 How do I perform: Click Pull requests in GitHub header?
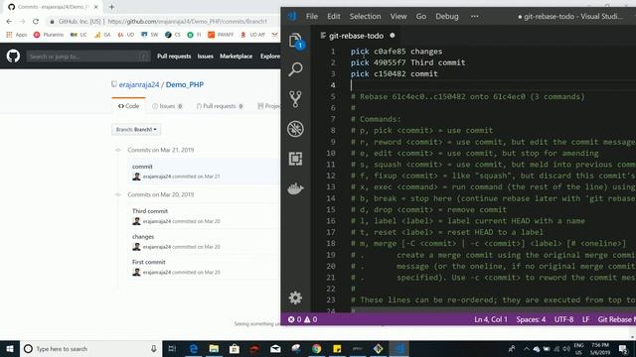174,57
